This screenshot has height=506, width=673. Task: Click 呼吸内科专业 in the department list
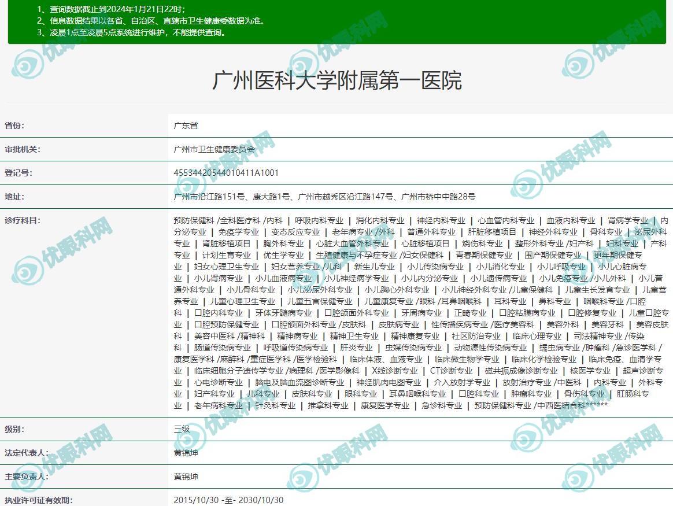tap(319, 220)
